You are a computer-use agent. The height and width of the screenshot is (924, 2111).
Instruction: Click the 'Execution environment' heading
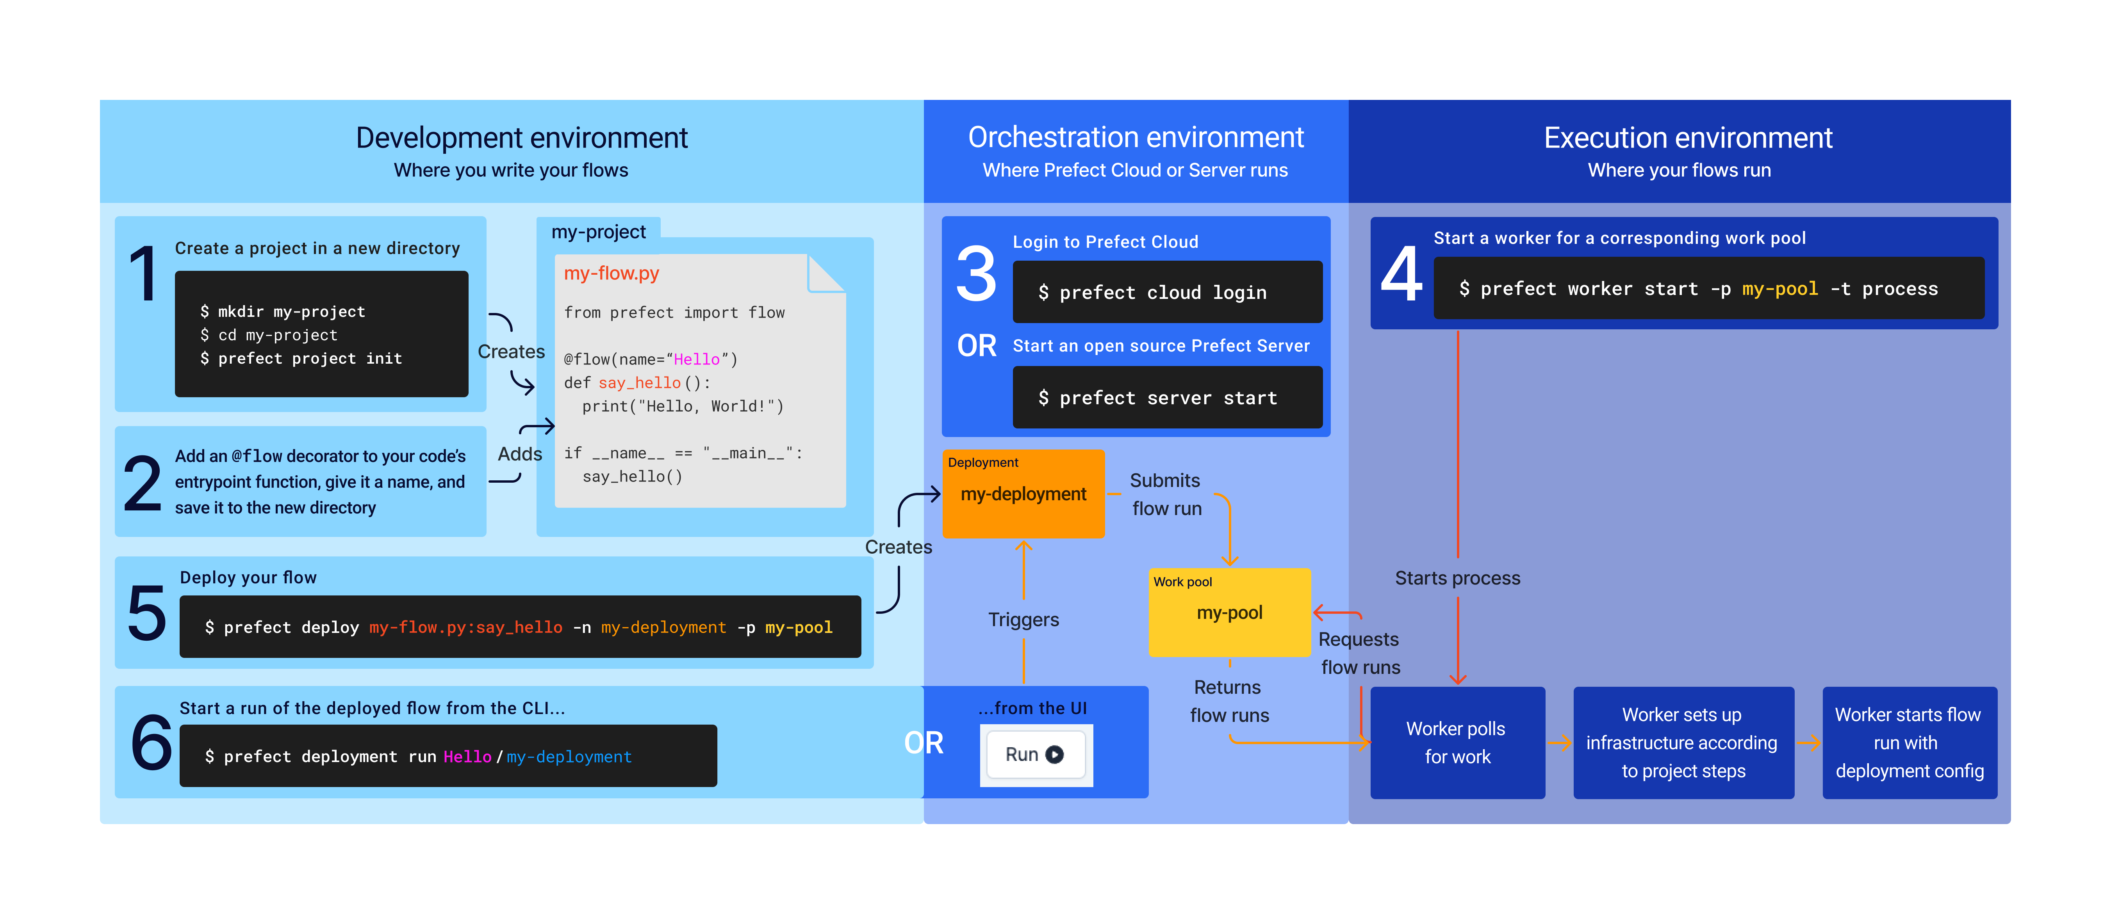click(1687, 138)
